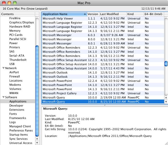This screenshot has width=168, height=145.
Task: Click the bottom-right window resize grip
Action: 166,143
